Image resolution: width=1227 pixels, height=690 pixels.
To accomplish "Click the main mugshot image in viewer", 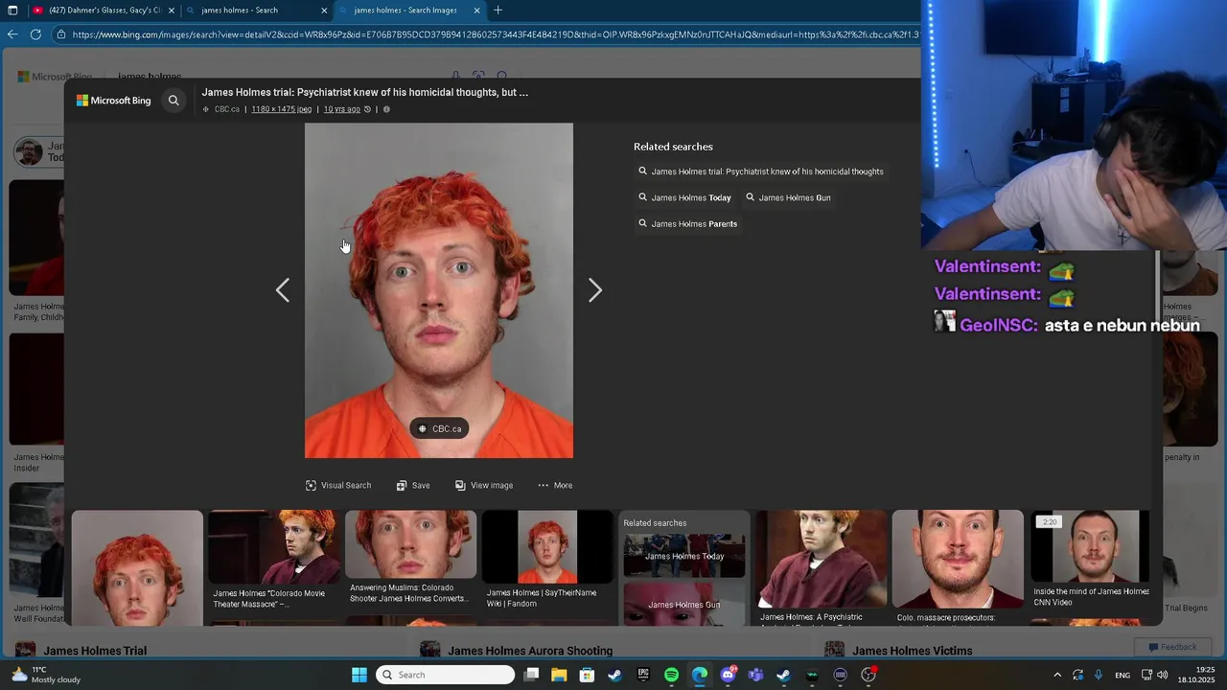I will pos(439,290).
